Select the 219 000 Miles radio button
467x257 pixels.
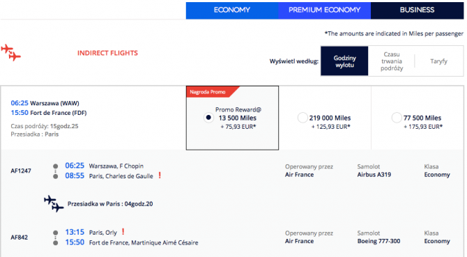click(303, 118)
